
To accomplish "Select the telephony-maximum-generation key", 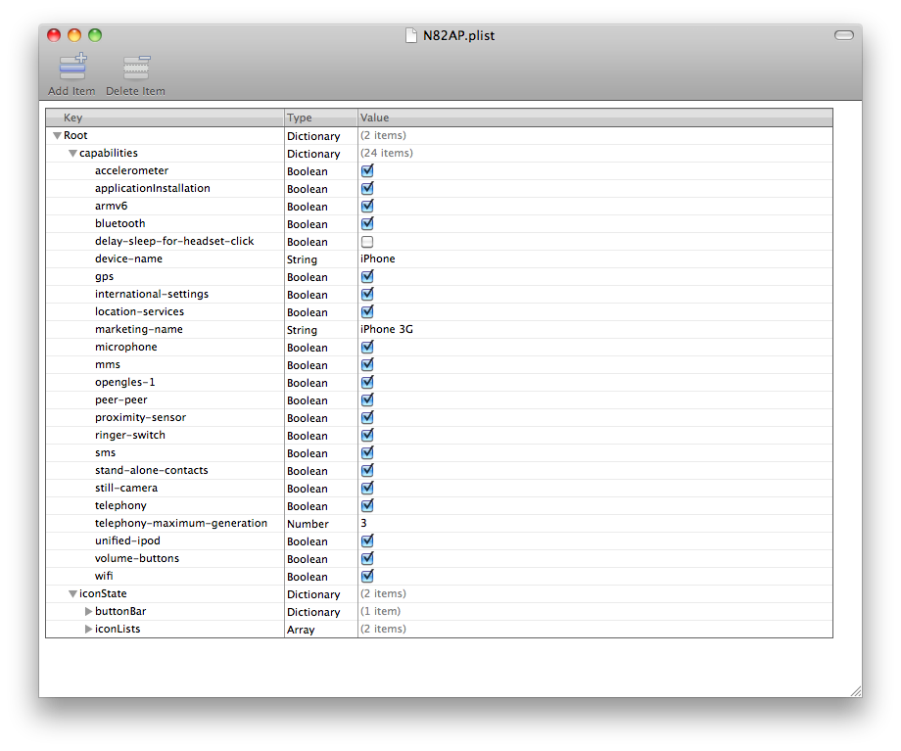I will [181, 524].
